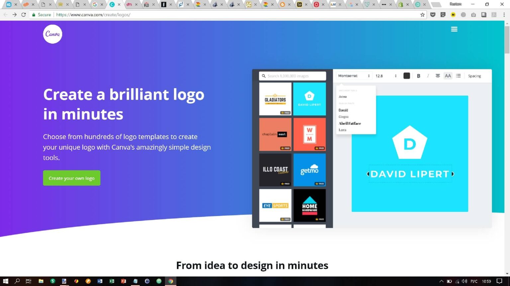The image size is (510, 286).
Task: Select the Eye Sports logo template
Action: click(275, 205)
